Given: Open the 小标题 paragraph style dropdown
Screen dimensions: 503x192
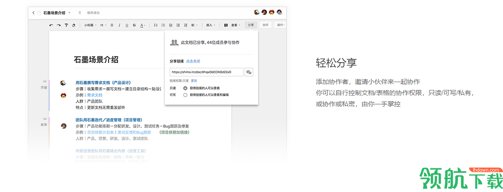Looking at the screenshot, I should (x=90, y=25).
